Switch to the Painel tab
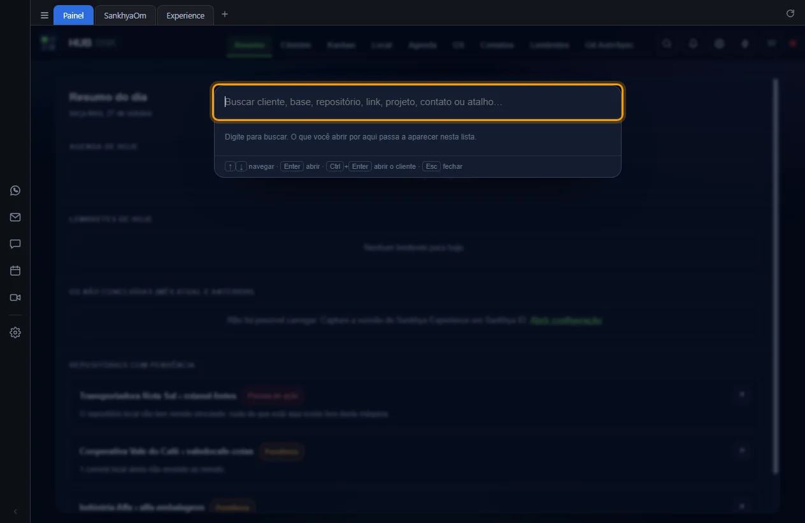 pos(73,15)
